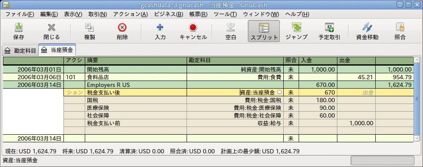423x167 pixels.
Task: Click the date 2006年03月06日
Action: click(39, 77)
